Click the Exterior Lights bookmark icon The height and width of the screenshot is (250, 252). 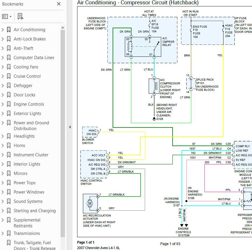tap(9, 114)
